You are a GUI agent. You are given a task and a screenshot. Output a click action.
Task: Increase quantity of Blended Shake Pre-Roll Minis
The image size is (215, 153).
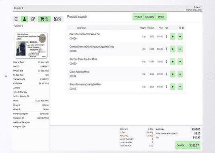tap(173, 61)
